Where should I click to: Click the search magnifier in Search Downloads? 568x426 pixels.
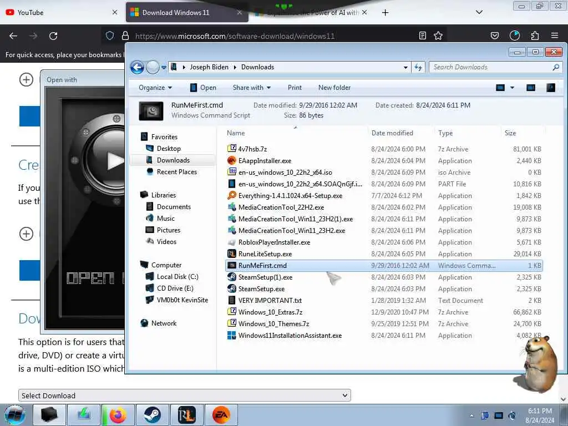[556, 67]
